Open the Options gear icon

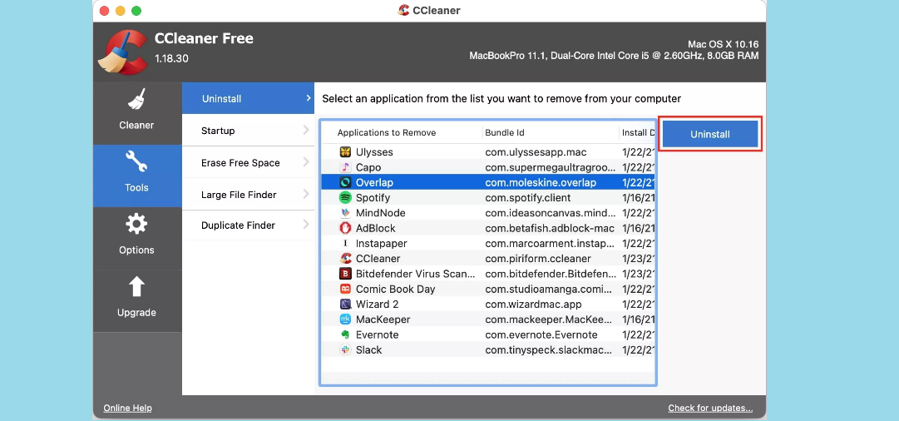pyautogui.click(x=136, y=224)
